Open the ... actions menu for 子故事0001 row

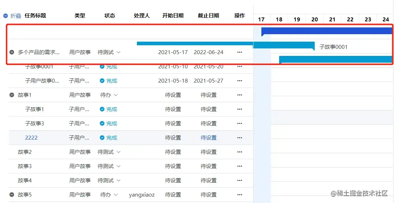[239, 67]
